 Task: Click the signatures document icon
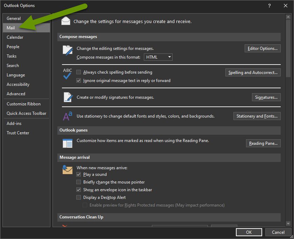tap(67, 97)
